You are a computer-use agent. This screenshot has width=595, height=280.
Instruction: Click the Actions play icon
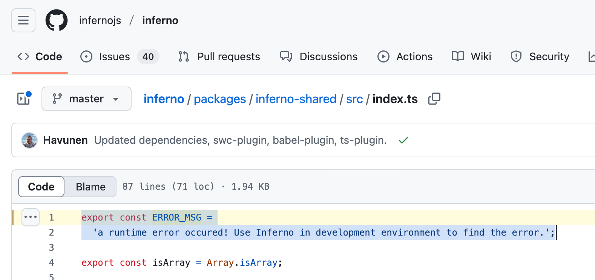(x=383, y=56)
